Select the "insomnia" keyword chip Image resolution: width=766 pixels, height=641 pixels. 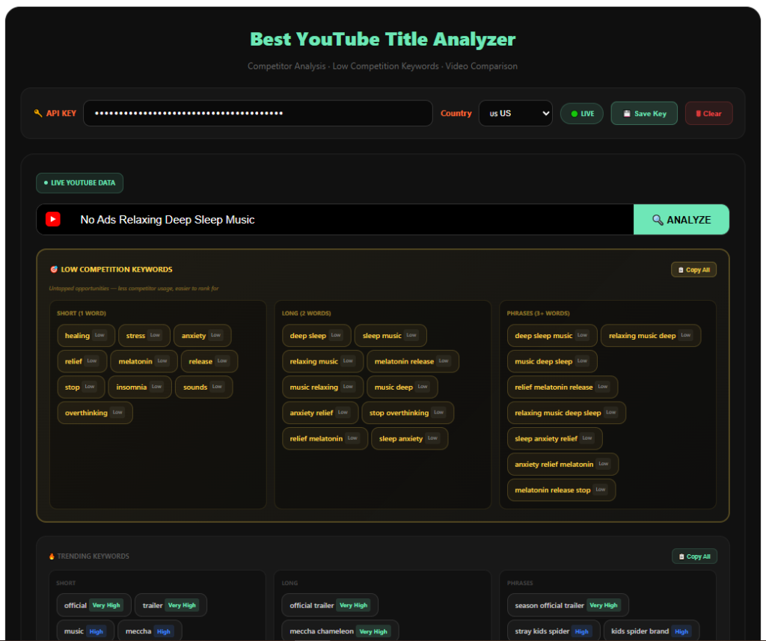[x=140, y=387]
